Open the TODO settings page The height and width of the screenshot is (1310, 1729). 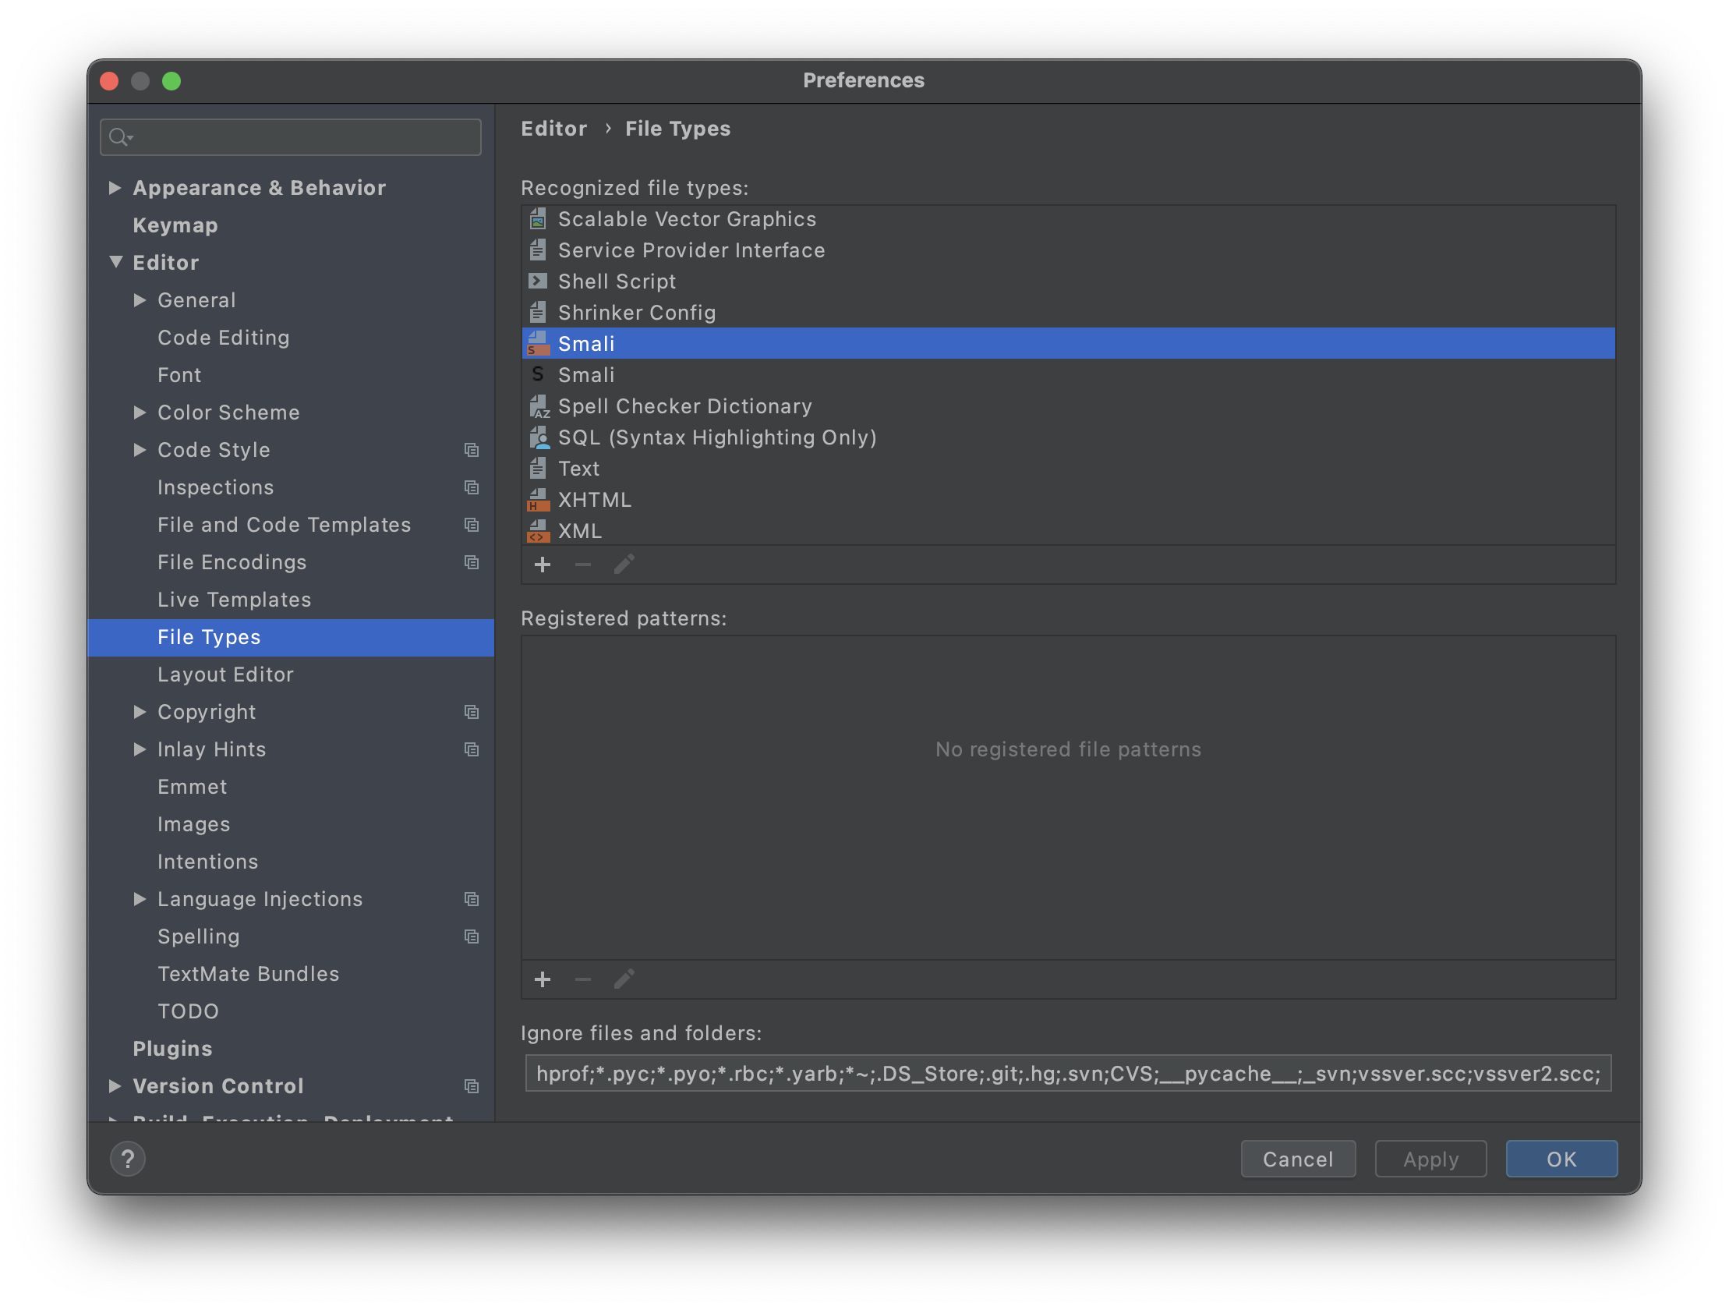pos(189,1012)
